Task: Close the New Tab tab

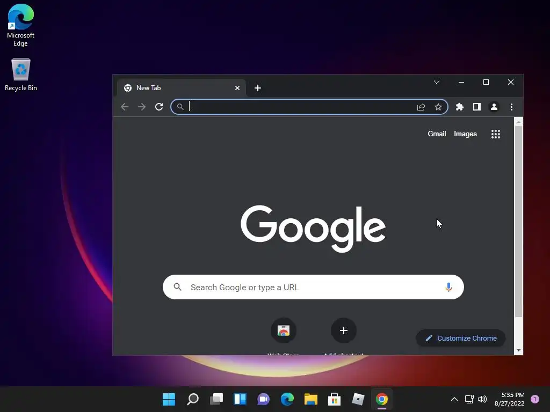Action: (x=237, y=88)
